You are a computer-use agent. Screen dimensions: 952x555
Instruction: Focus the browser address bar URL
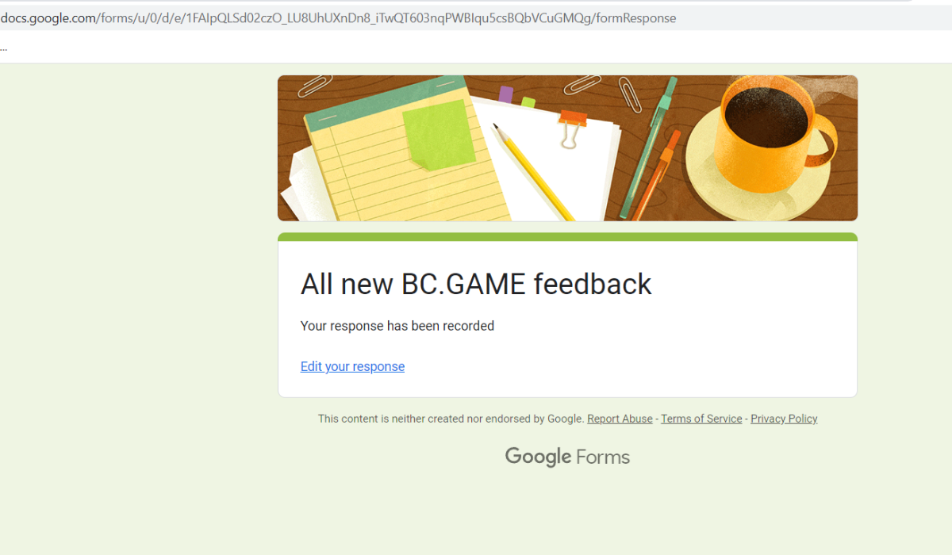(338, 17)
